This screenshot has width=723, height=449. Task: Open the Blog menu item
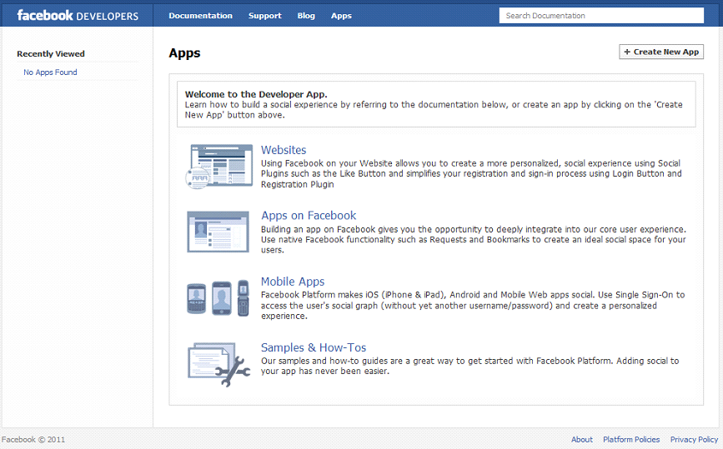(306, 16)
